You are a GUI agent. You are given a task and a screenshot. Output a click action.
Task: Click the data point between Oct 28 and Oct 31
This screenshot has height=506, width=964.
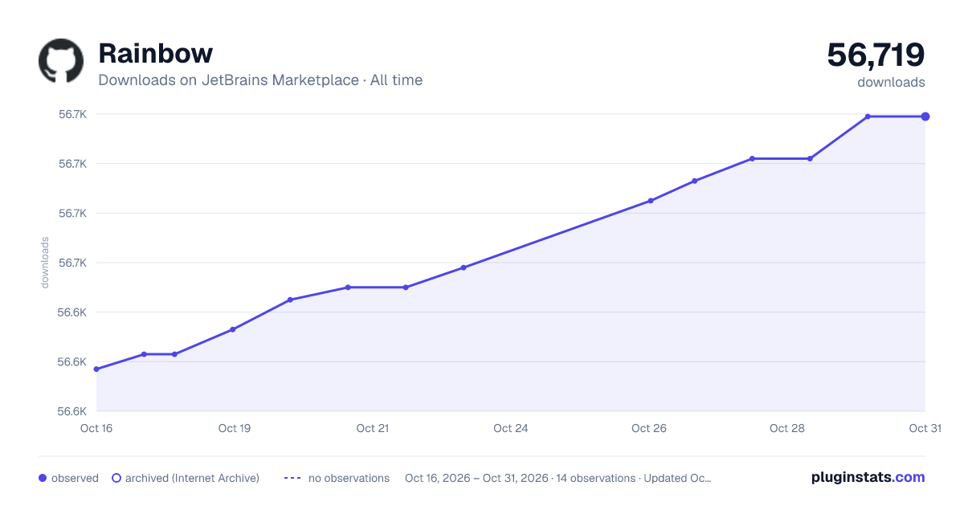click(868, 116)
